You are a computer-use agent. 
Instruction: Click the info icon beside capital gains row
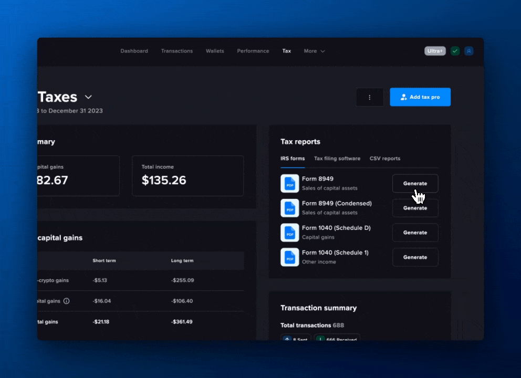(x=67, y=301)
